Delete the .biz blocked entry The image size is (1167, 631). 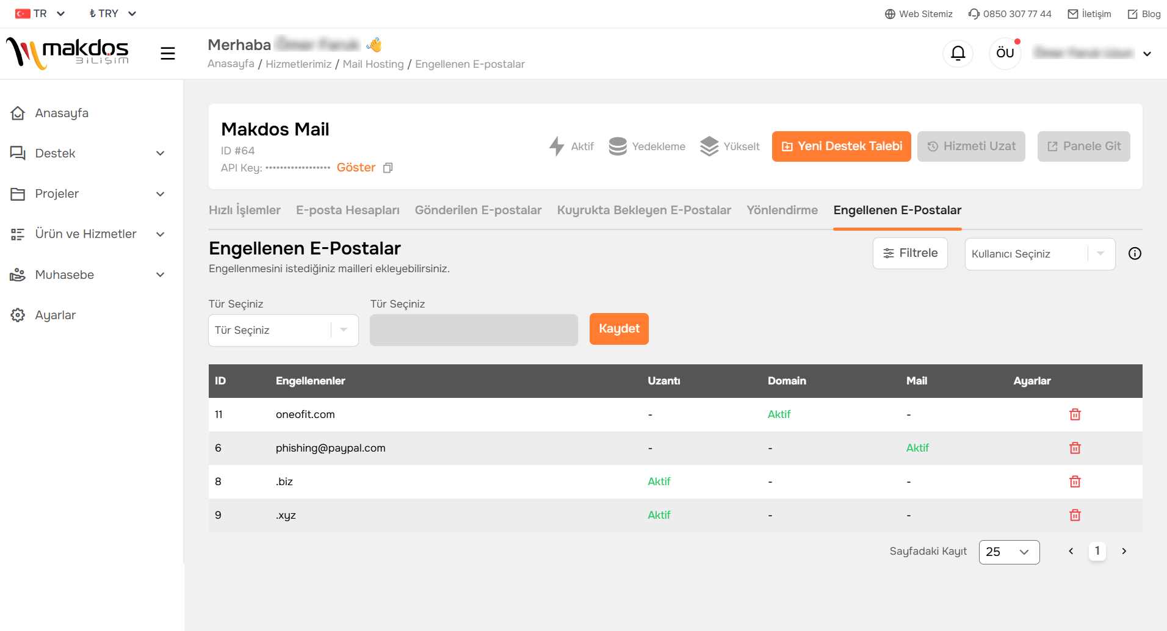(x=1075, y=481)
